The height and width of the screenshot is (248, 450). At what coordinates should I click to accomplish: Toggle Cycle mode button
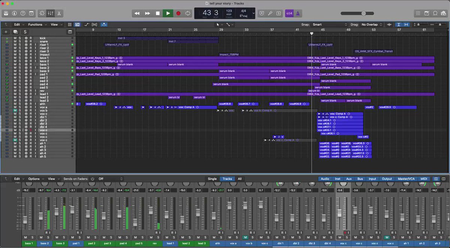point(188,13)
